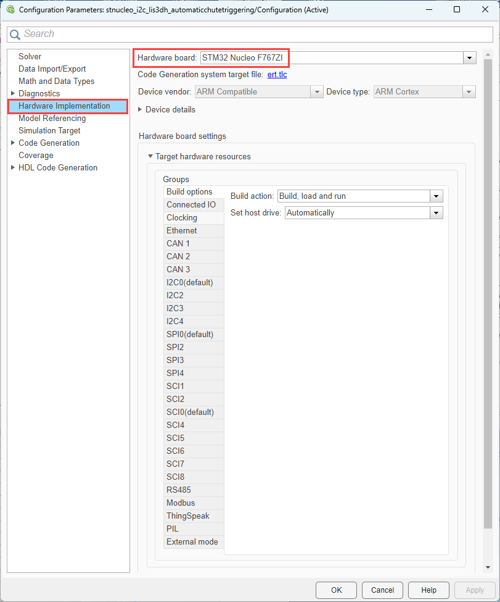Open the Hardware board dropdown
Screen dimensions: 500x602
tap(469, 57)
